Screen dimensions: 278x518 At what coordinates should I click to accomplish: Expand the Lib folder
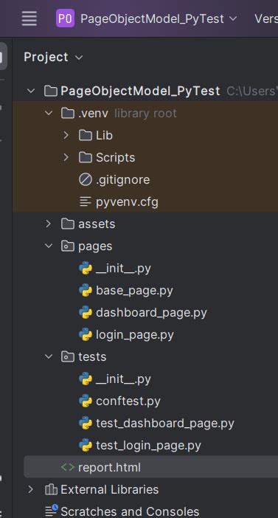click(66, 136)
